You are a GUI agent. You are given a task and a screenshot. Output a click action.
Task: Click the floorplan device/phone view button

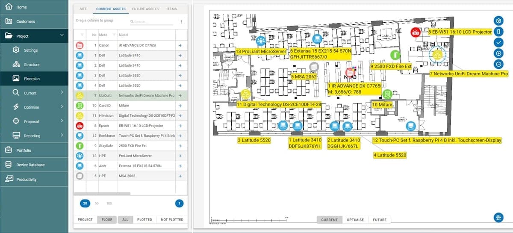click(x=498, y=31)
